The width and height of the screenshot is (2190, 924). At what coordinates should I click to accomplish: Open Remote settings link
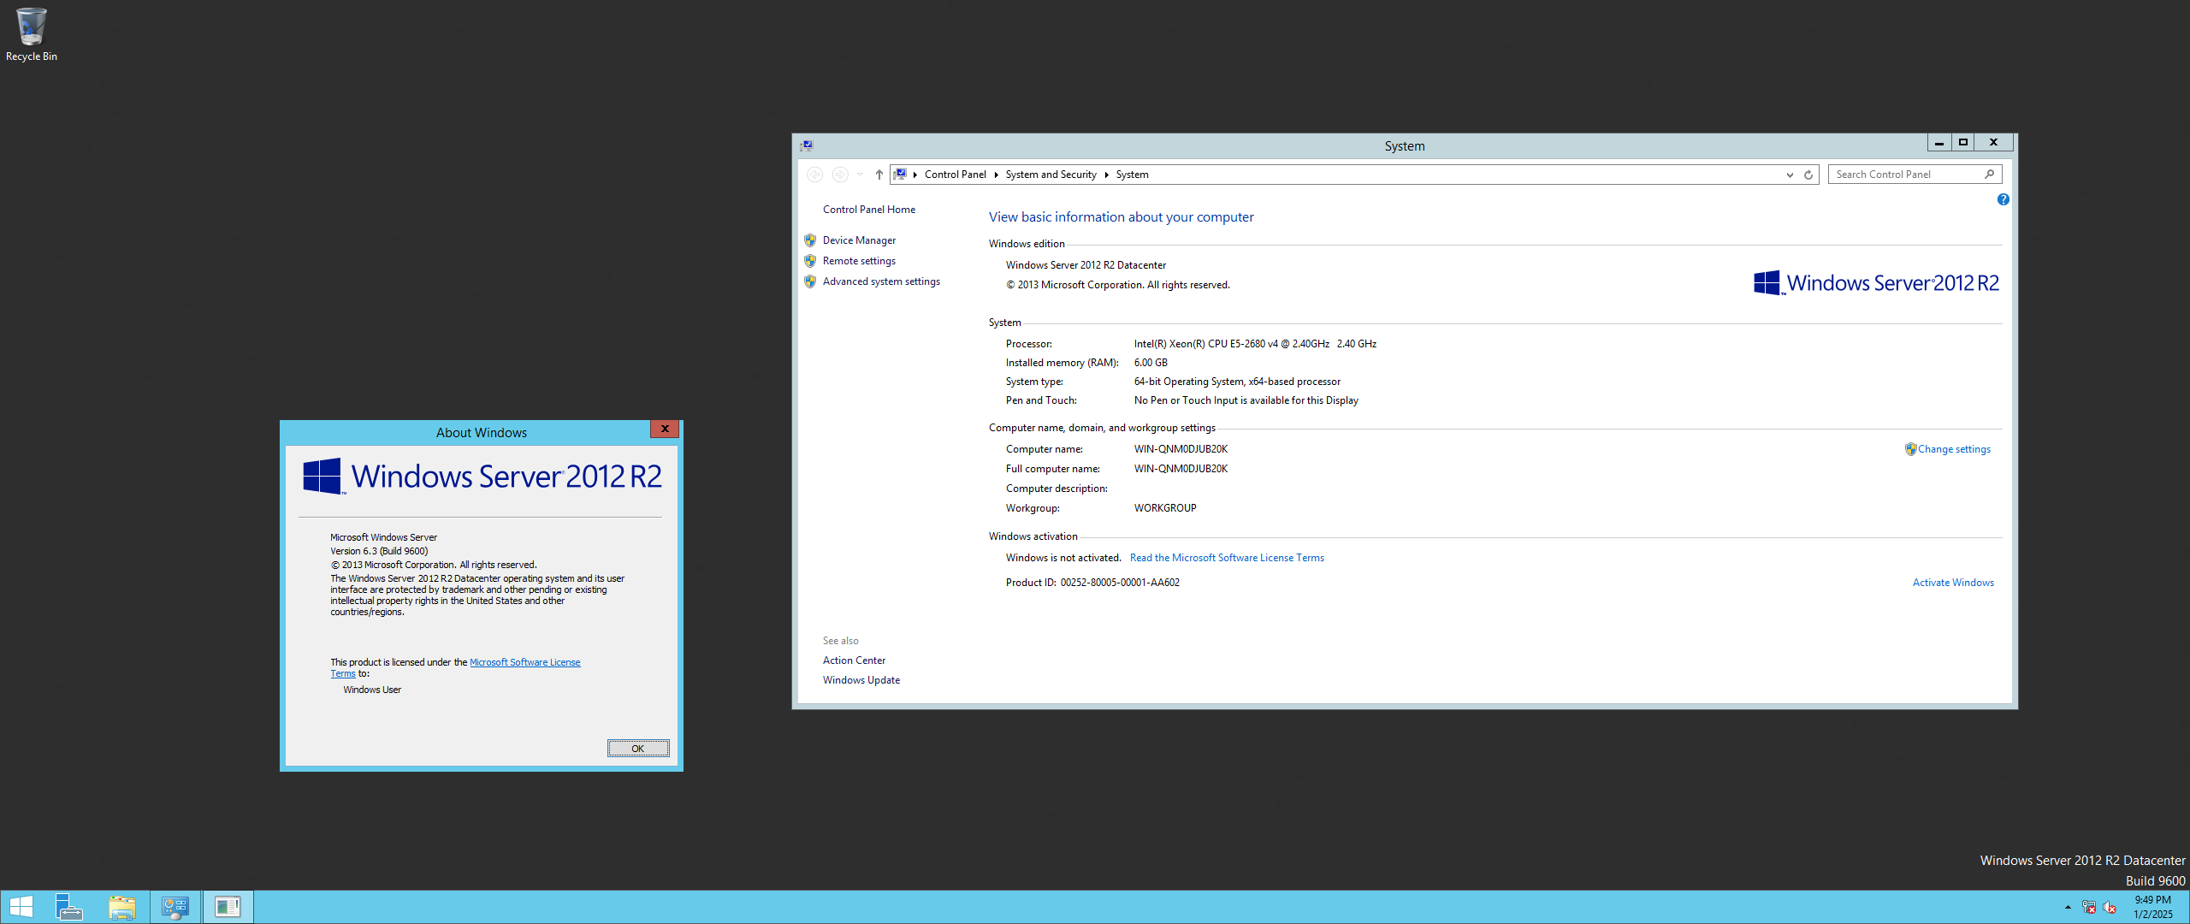(859, 261)
